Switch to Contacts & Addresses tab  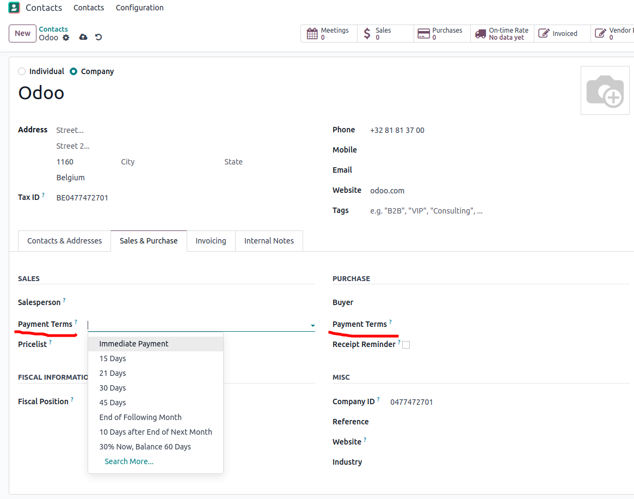(x=64, y=241)
